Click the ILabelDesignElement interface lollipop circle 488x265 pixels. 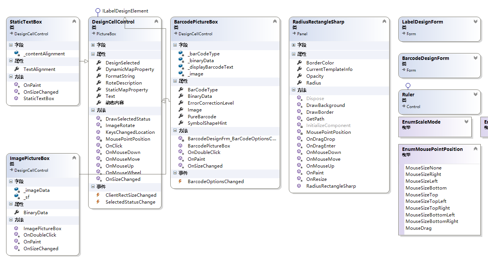[x=98, y=11]
